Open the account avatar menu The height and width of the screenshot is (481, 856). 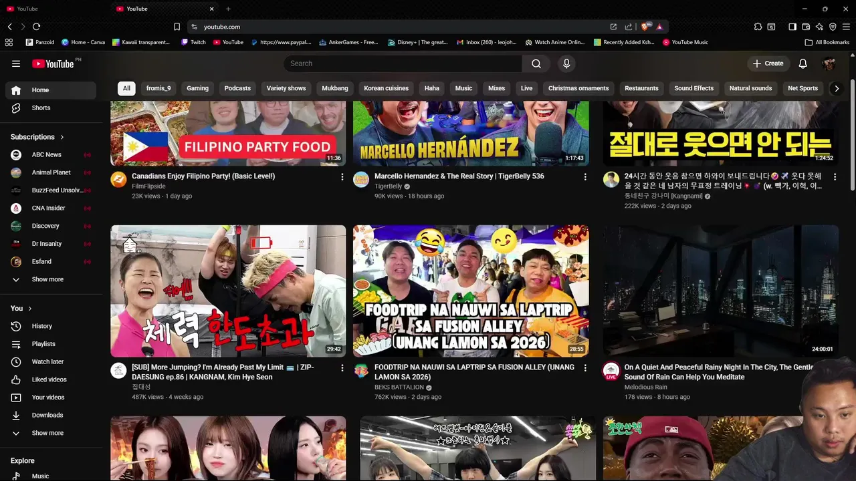click(829, 63)
